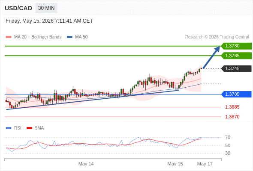Click the RSI 30 level label
This screenshot has height=171, width=253.
[228, 153]
